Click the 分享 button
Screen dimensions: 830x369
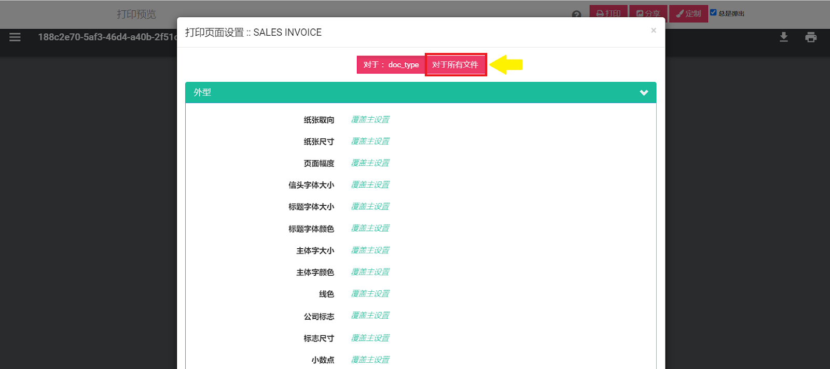[x=648, y=13]
